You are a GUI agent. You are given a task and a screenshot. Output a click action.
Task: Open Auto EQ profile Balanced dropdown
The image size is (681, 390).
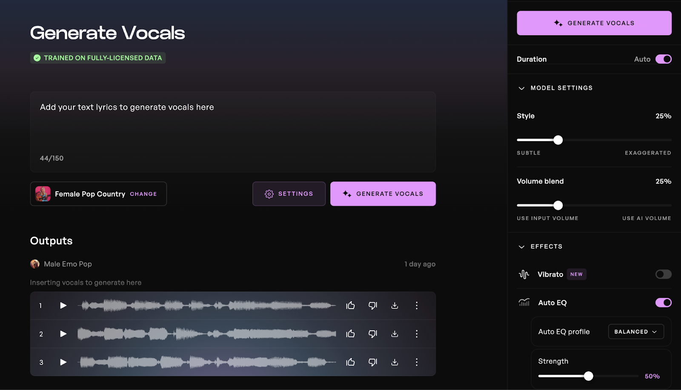click(x=636, y=332)
